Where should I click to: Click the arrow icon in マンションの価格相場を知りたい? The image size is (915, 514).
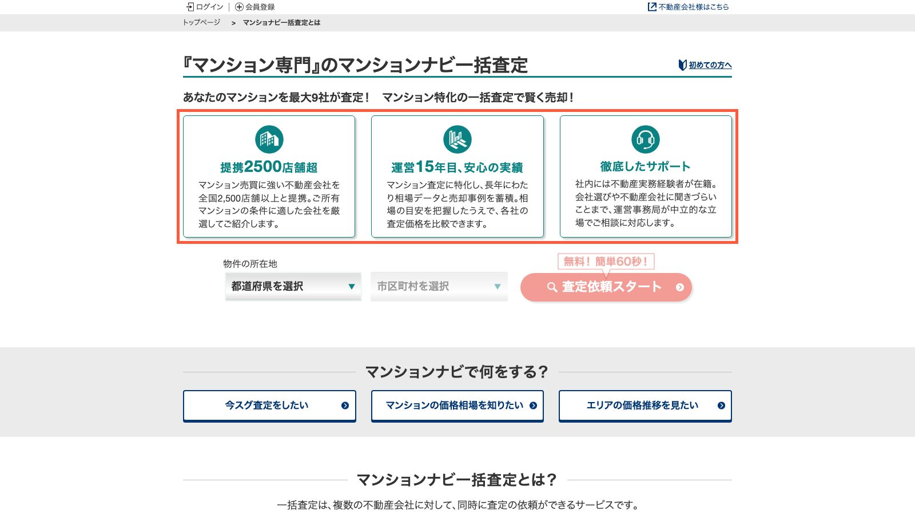pyautogui.click(x=533, y=405)
